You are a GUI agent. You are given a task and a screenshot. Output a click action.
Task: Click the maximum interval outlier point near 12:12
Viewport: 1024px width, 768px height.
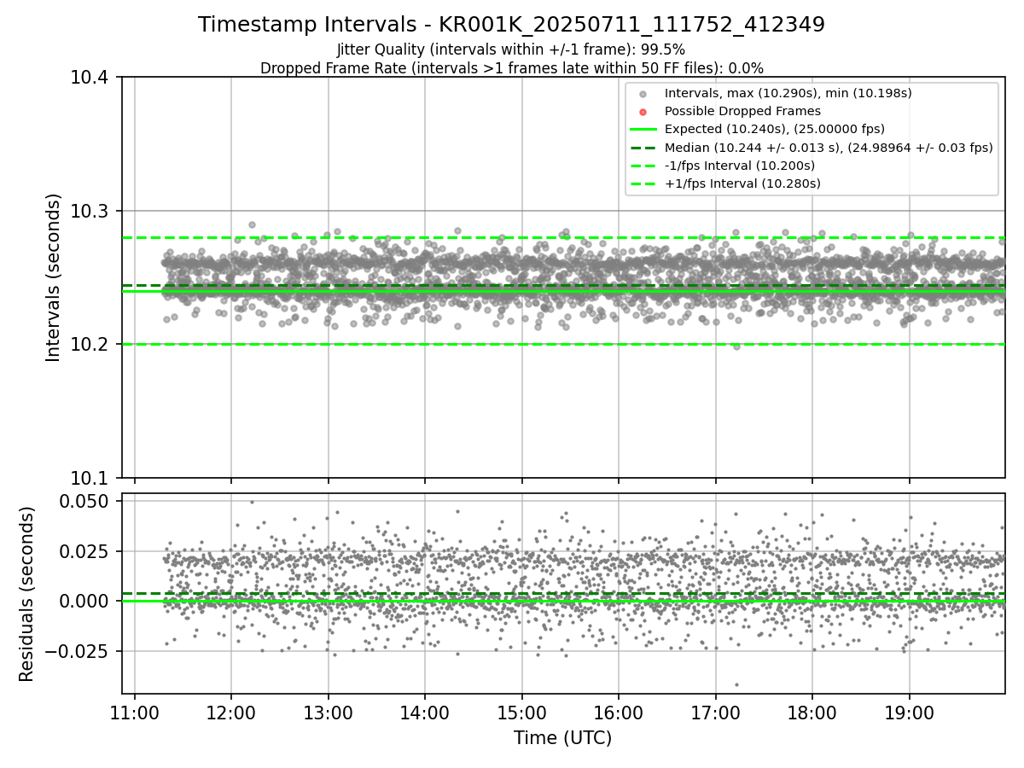(x=252, y=224)
